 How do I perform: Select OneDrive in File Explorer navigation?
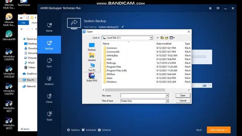[29, 74]
